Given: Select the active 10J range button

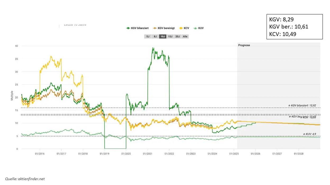Looking at the screenshot, I should click(163, 36).
